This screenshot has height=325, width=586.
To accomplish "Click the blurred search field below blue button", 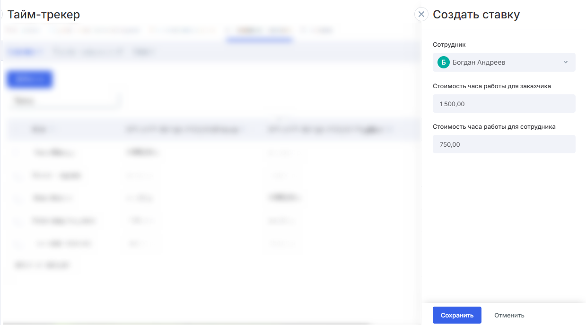I will 64,100.
